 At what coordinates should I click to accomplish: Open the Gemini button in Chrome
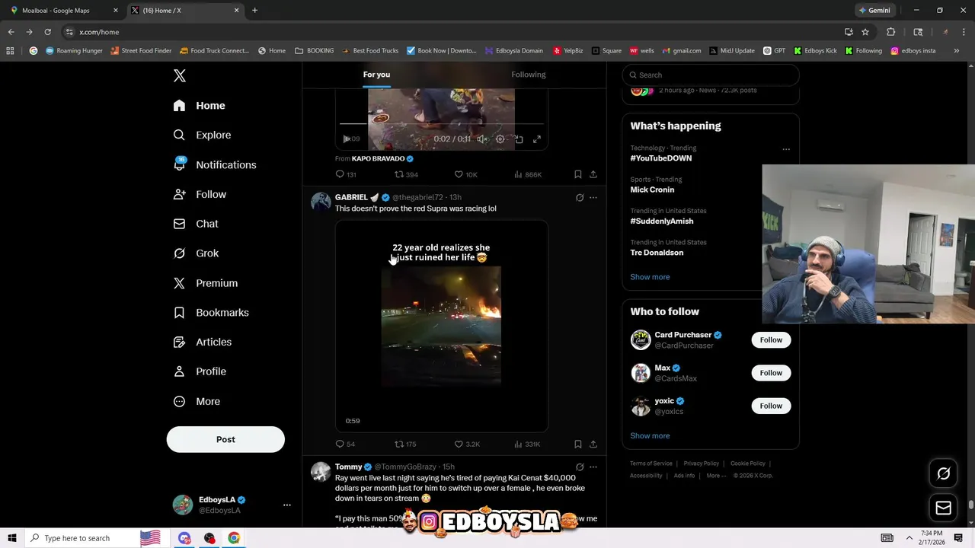point(874,11)
